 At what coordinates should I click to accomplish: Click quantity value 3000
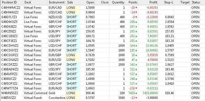pyautogui.click(x=122, y=98)
